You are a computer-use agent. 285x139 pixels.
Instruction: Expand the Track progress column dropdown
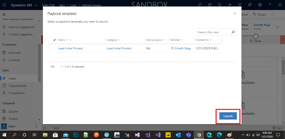164,40
